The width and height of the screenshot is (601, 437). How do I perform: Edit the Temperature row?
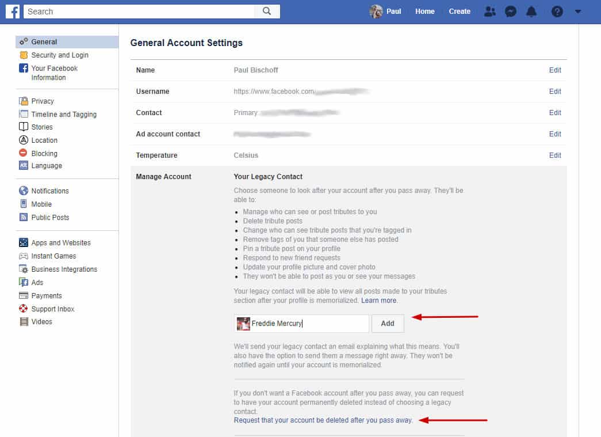click(554, 155)
